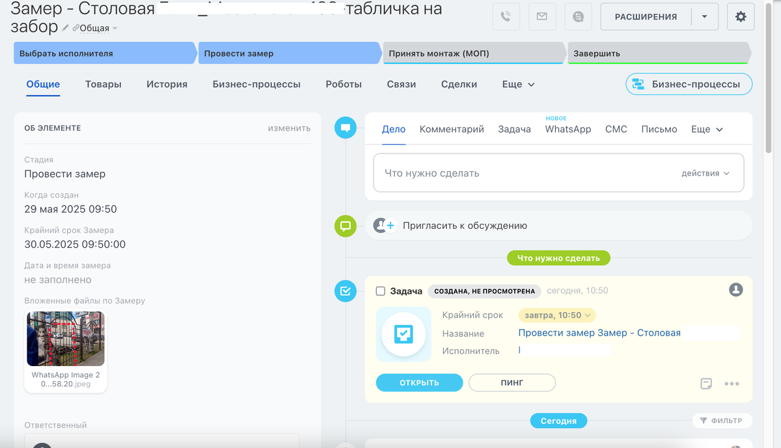Click the не заполнено value
781x448 pixels.
pyautogui.click(x=58, y=280)
